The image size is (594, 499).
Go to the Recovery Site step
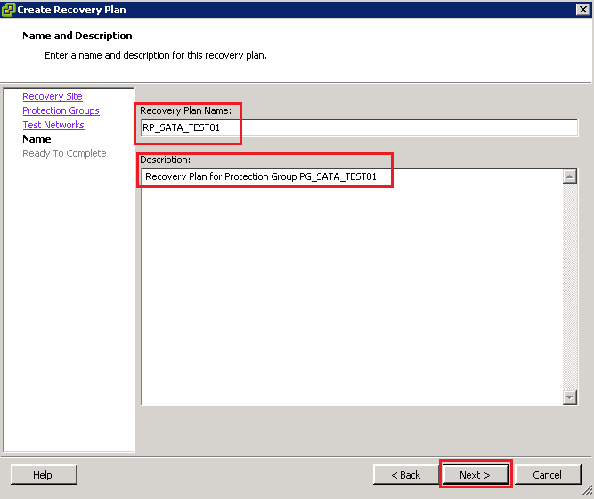coord(52,96)
